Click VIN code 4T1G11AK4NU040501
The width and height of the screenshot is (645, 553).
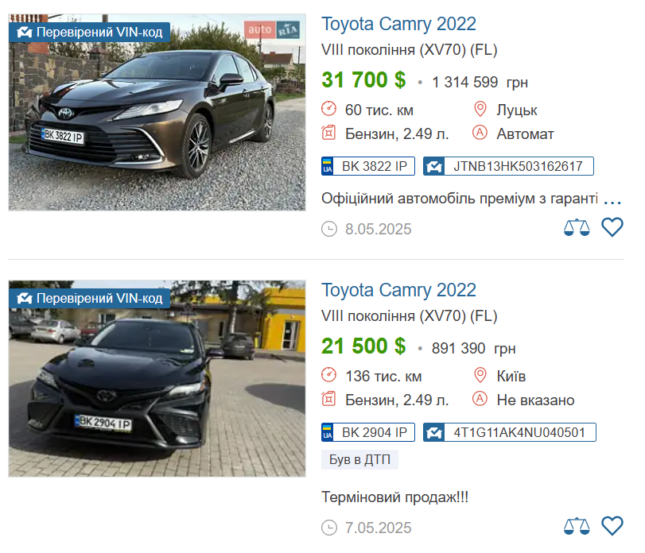509,432
